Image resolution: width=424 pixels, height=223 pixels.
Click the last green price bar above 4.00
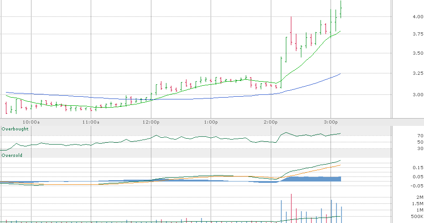341,10
